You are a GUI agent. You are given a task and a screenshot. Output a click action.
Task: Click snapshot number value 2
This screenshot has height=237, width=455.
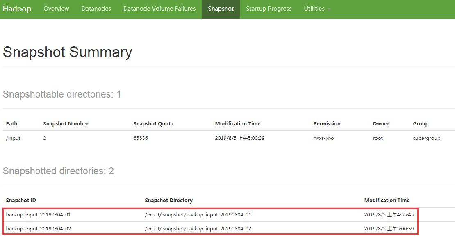(45, 138)
